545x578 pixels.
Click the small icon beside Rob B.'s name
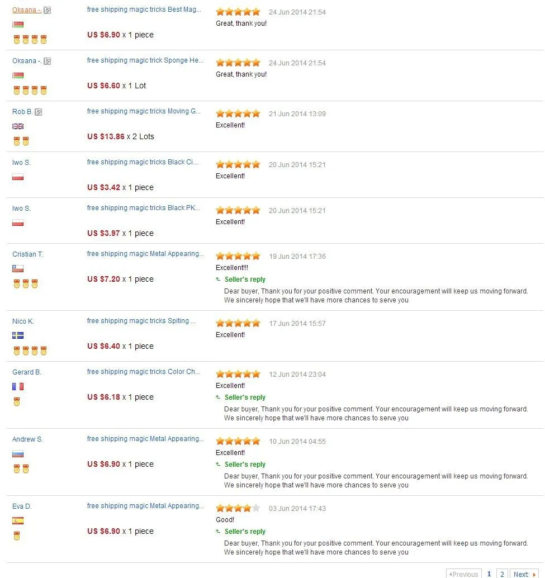coord(39,112)
